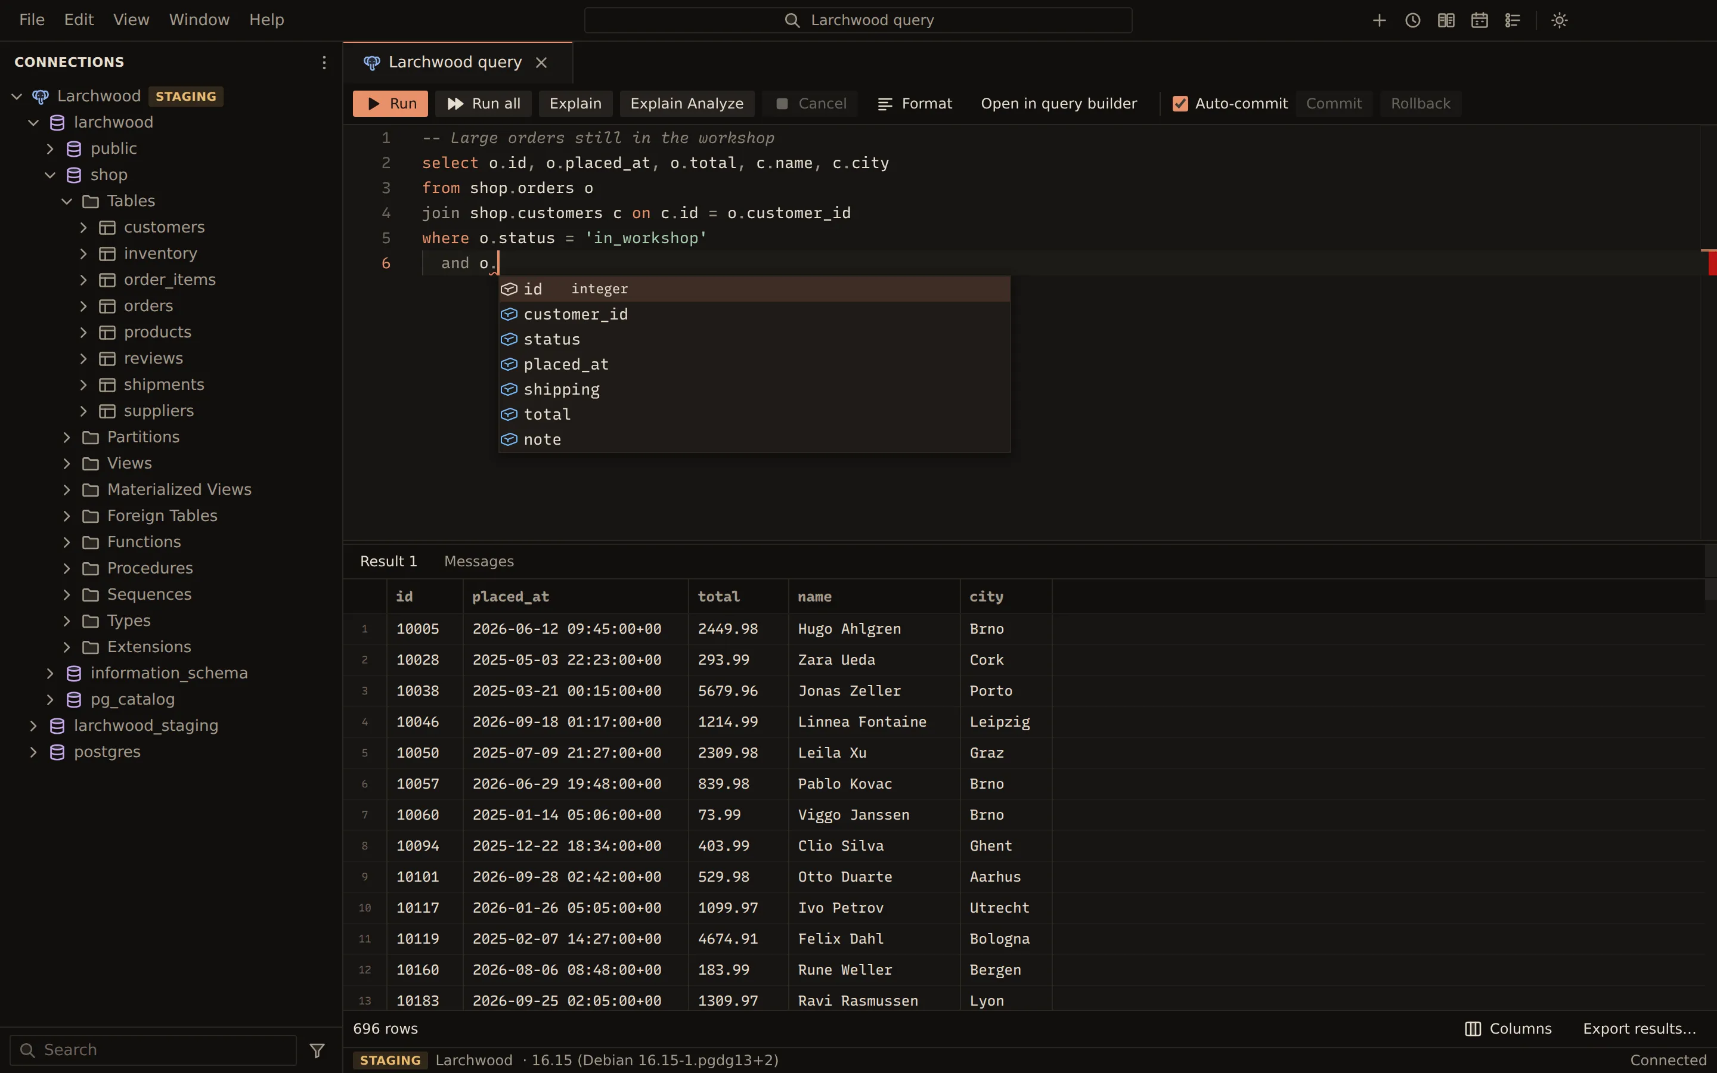
Task: Click the pg_catalog schema icon
Action: [x=74, y=699]
